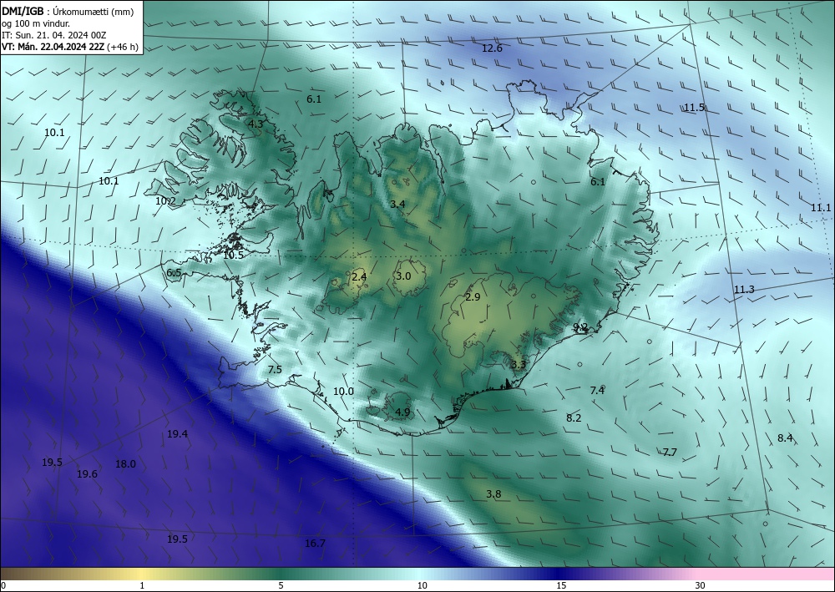835x592 pixels.
Task: Click the value 11.3 on the map
Action: pyautogui.click(x=744, y=290)
